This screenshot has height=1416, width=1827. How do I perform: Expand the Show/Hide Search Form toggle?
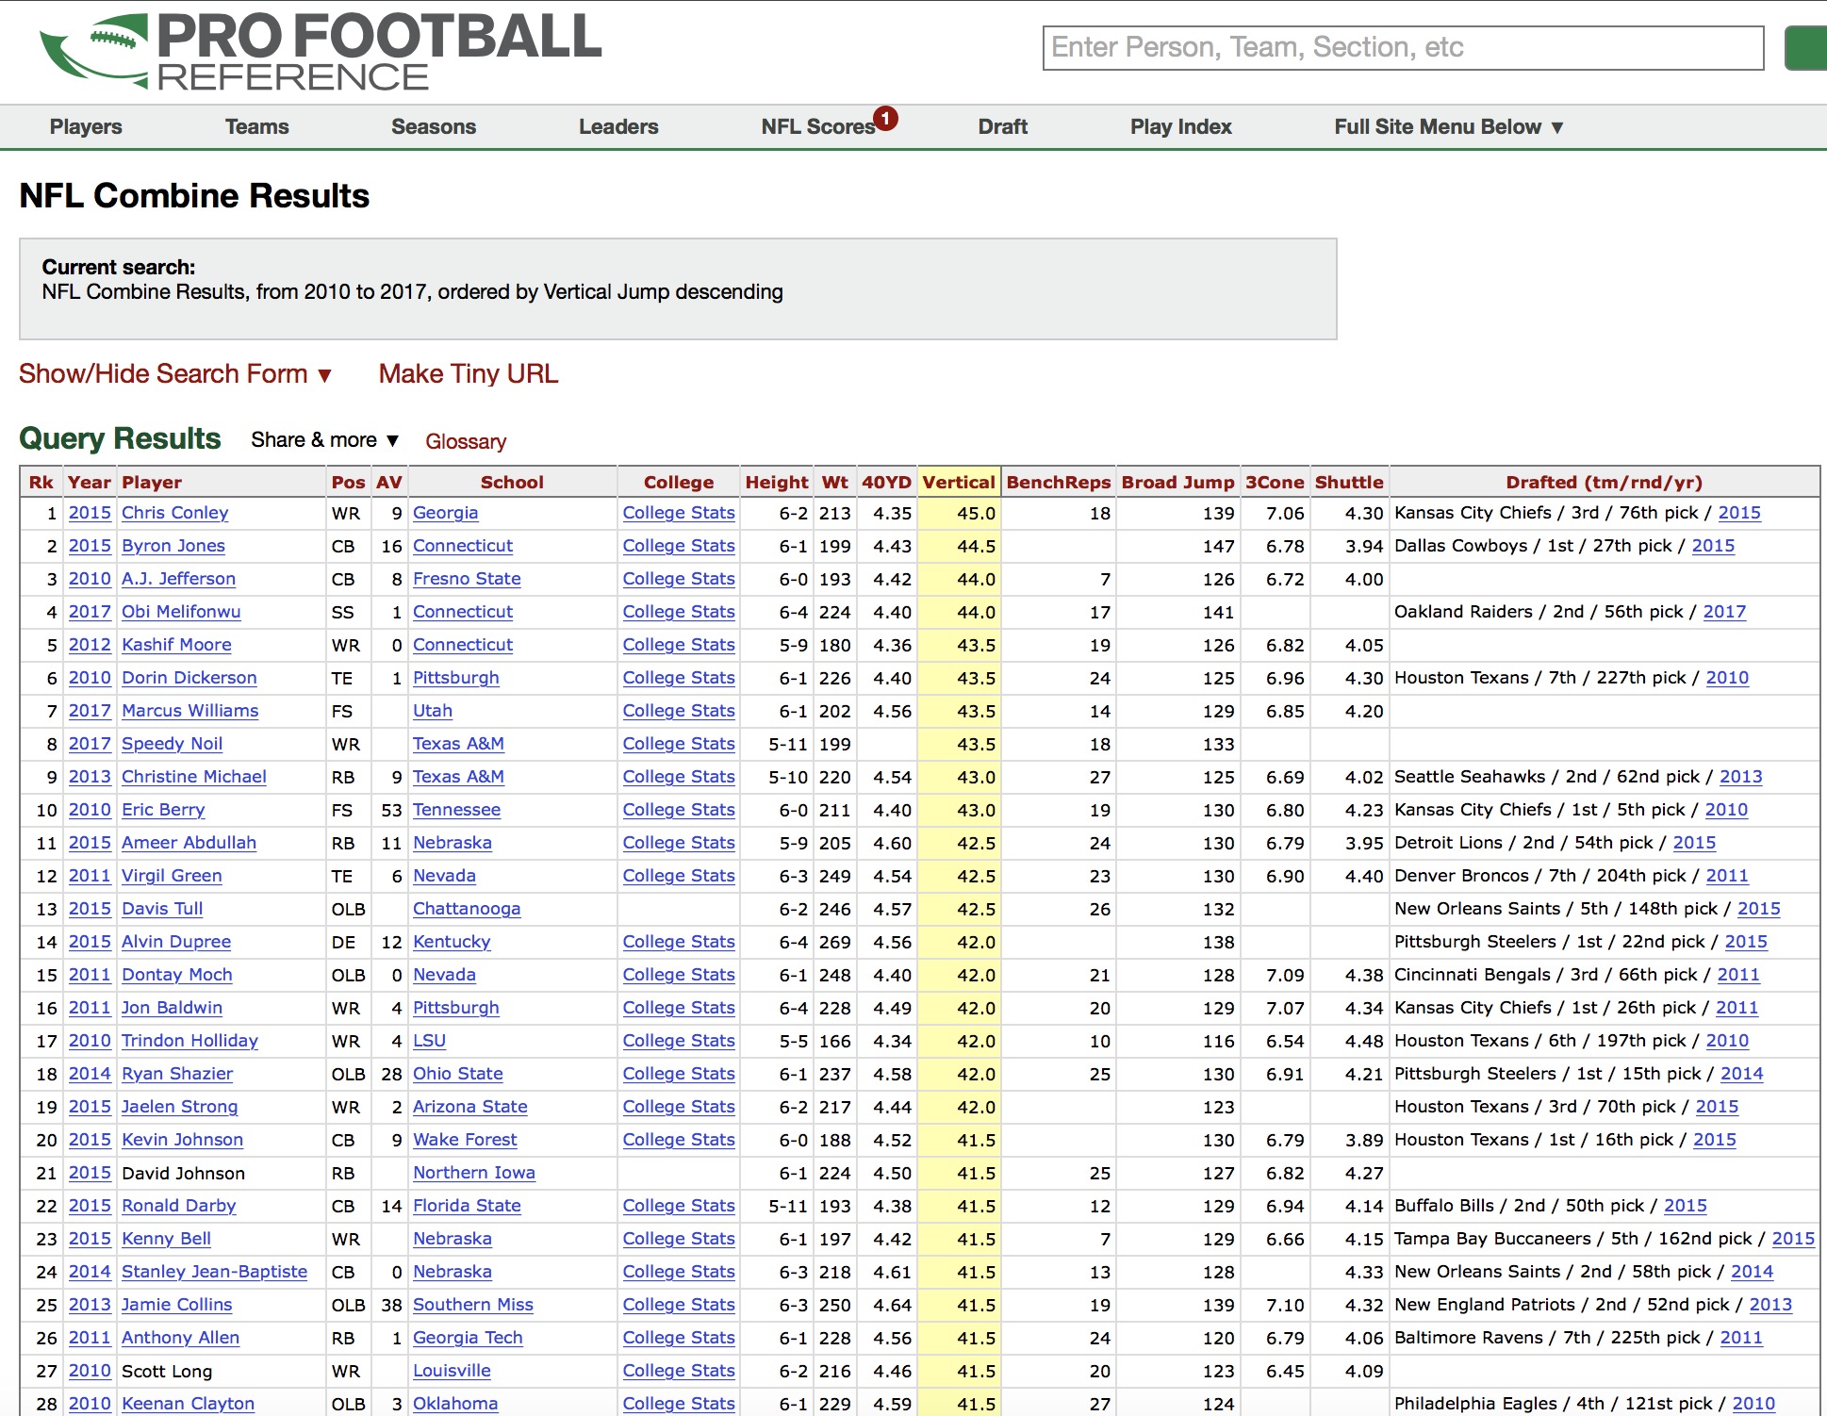click(x=175, y=374)
